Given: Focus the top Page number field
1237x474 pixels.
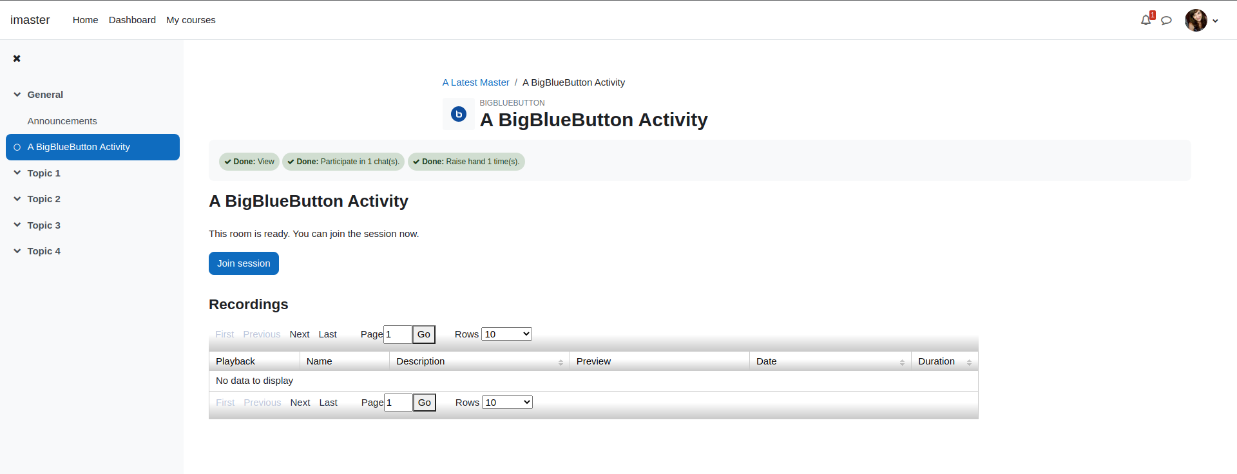Looking at the screenshot, I should tap(398, 334).
